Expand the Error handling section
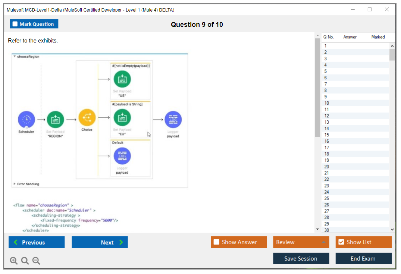The height and width of the screenshot is (274, 401). pos(15,184)
